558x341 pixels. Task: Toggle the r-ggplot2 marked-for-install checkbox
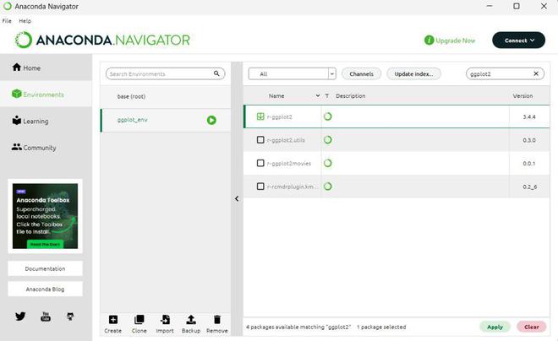click(260, 116)
